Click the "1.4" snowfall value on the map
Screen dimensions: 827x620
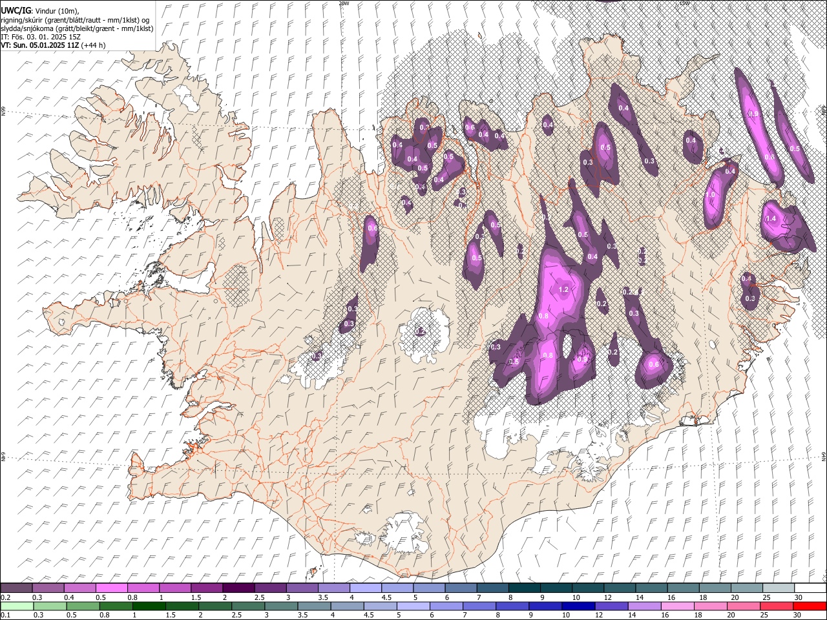coord(771,219)
